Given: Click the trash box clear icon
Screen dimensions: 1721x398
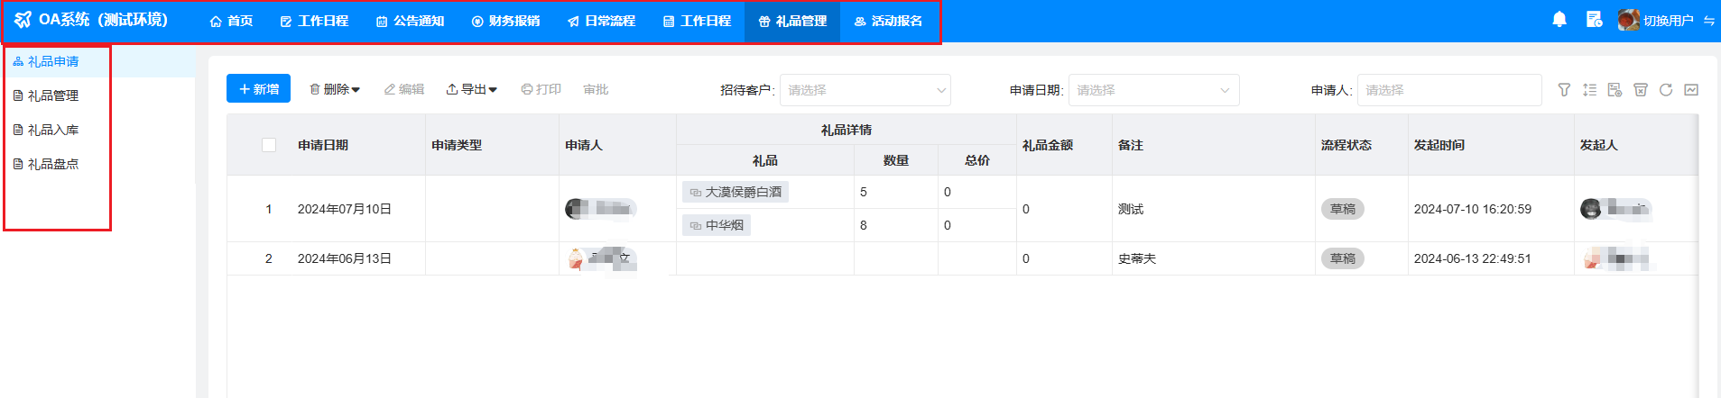Looking at the screenshot, I should coord(1641,90).
